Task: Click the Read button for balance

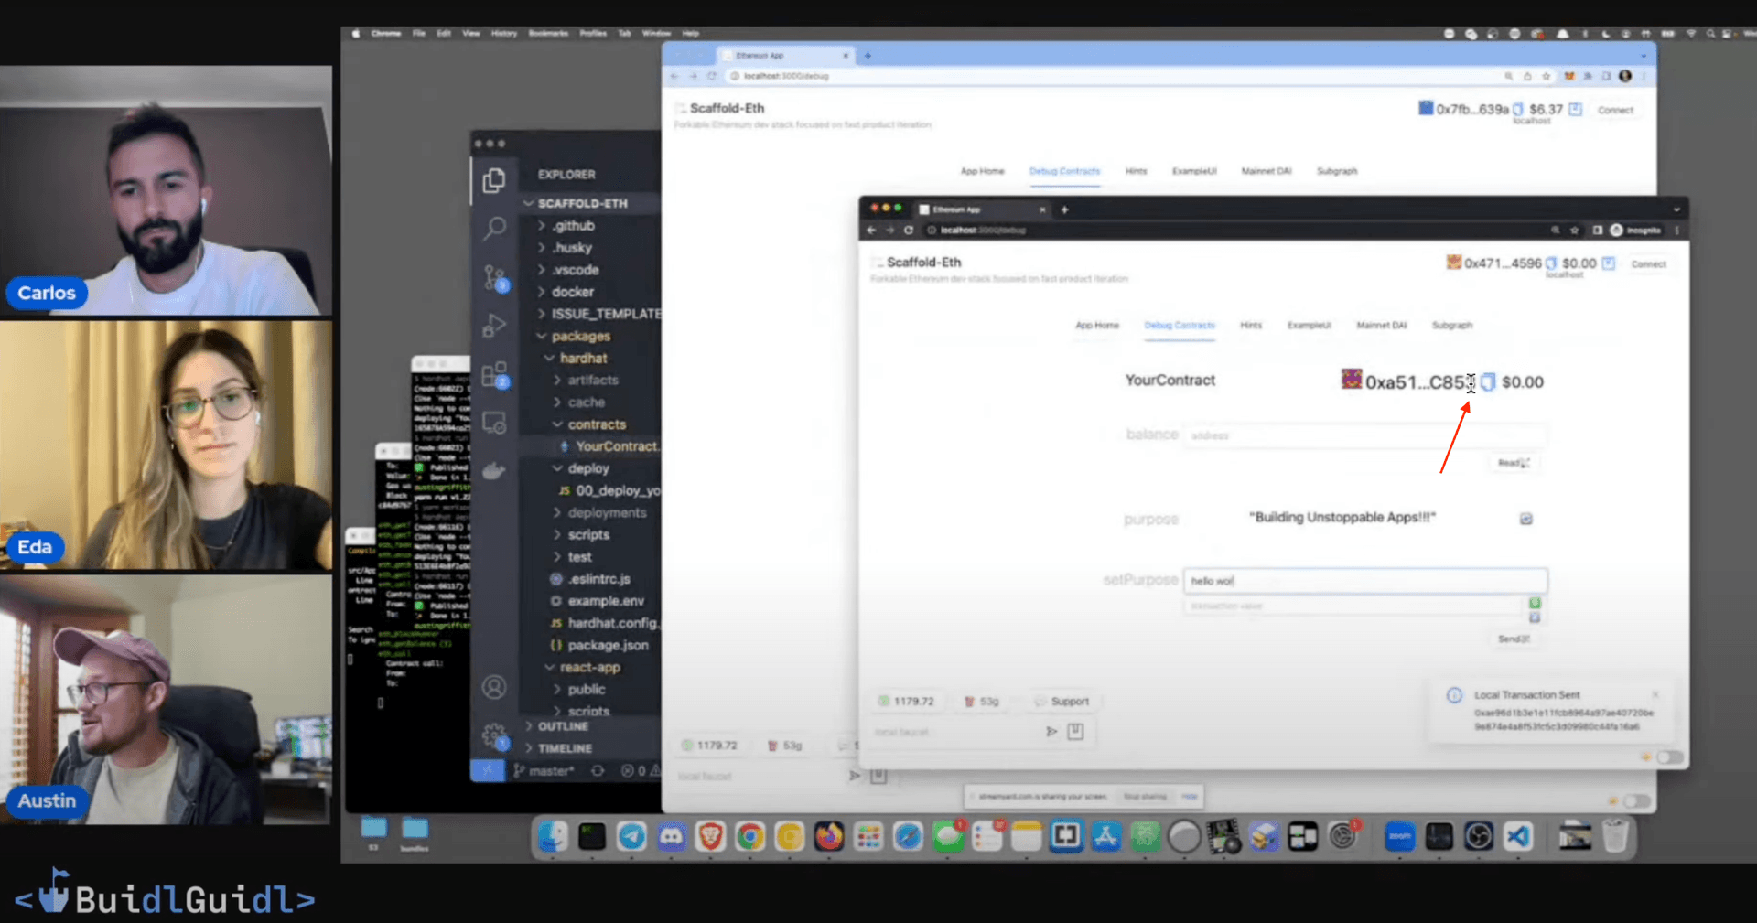Action: click(1514, 463)
